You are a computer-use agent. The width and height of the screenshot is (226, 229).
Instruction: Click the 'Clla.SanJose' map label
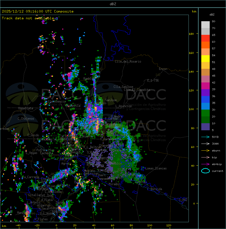click(123, 87)
